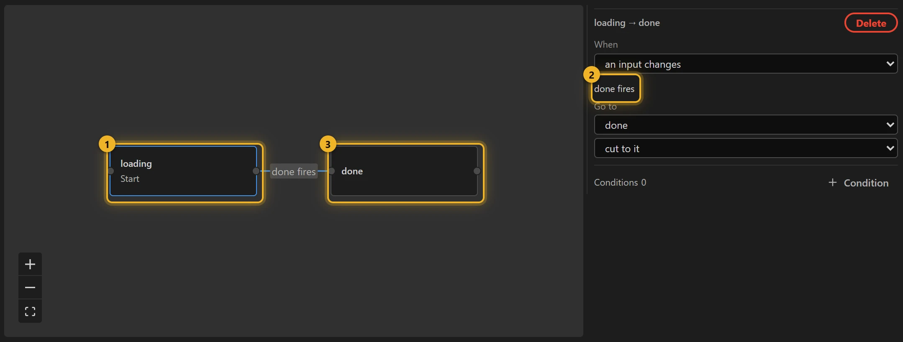The image size is (903, 342).
Task: Click the 'done fires' transition label on the canvas
Action: pyautogui.click(x=294, y=171)
